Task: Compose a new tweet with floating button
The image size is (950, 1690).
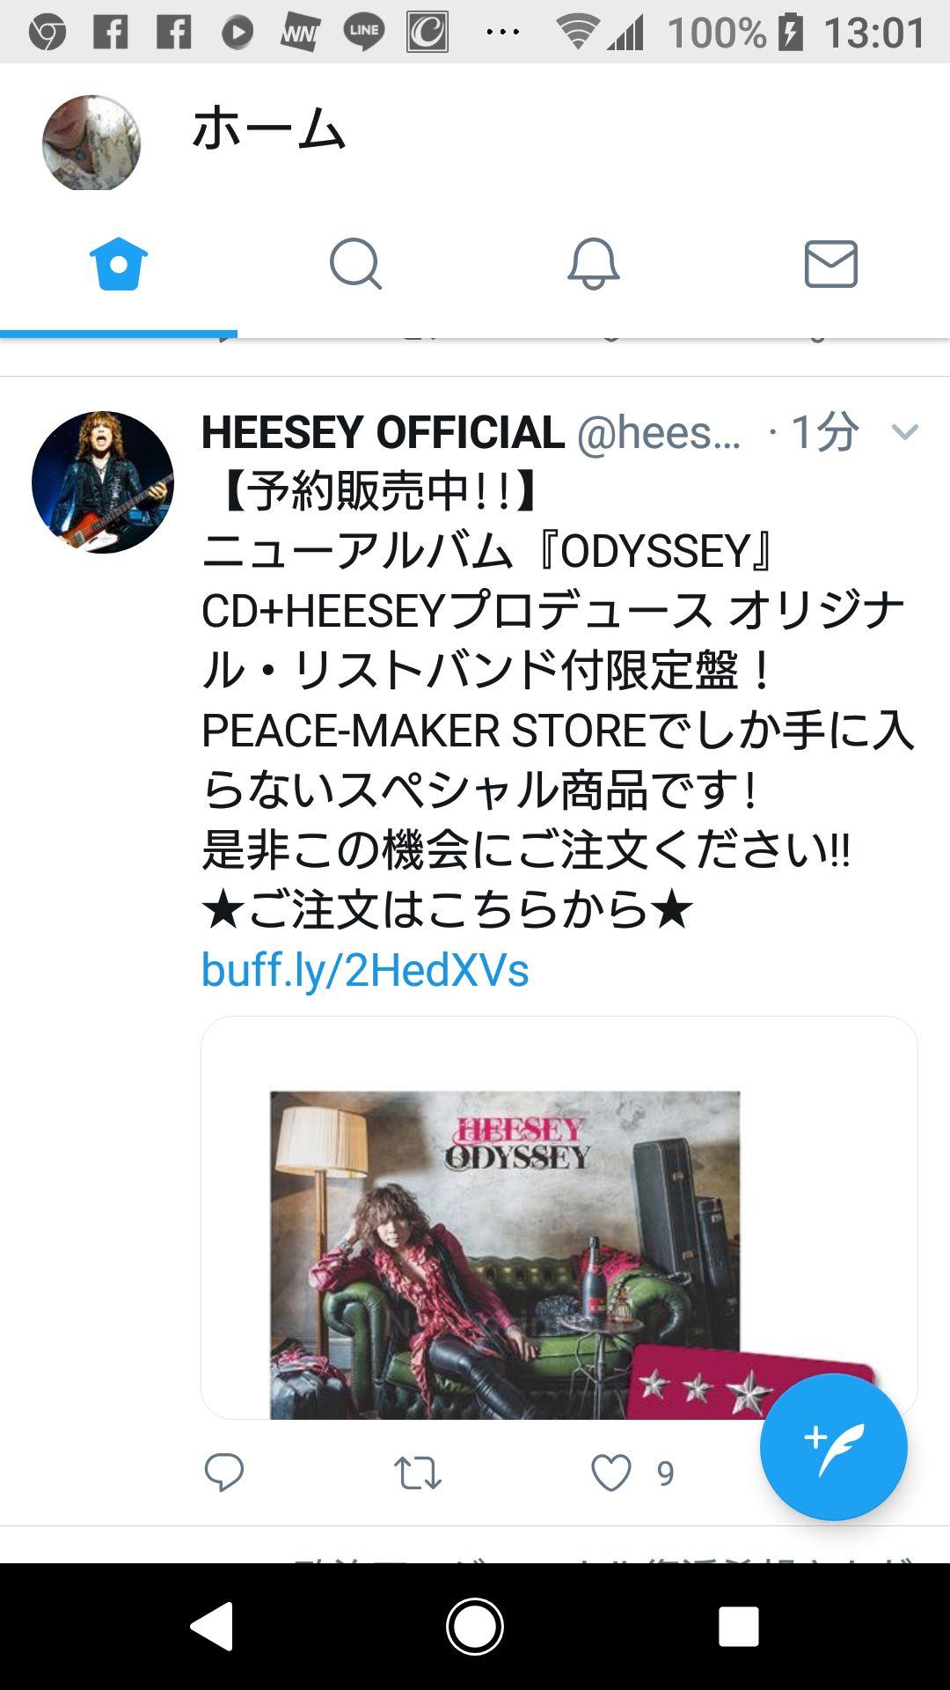Action: [833, 1447]
